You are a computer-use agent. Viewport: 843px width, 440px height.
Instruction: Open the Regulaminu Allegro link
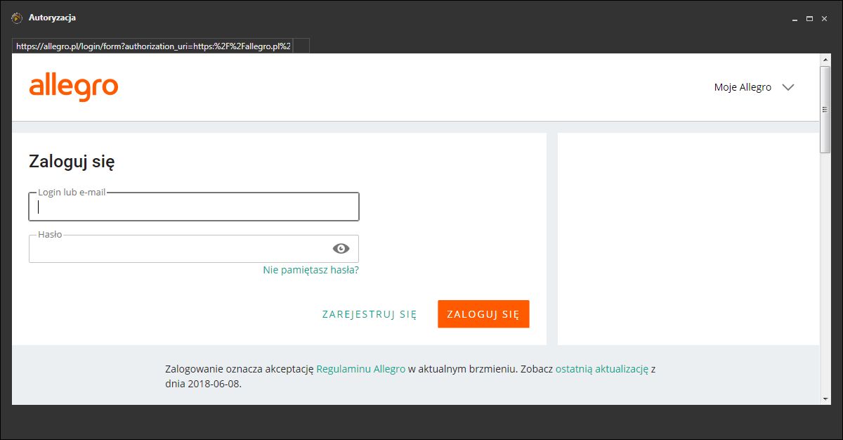click(x=361, y=369)
